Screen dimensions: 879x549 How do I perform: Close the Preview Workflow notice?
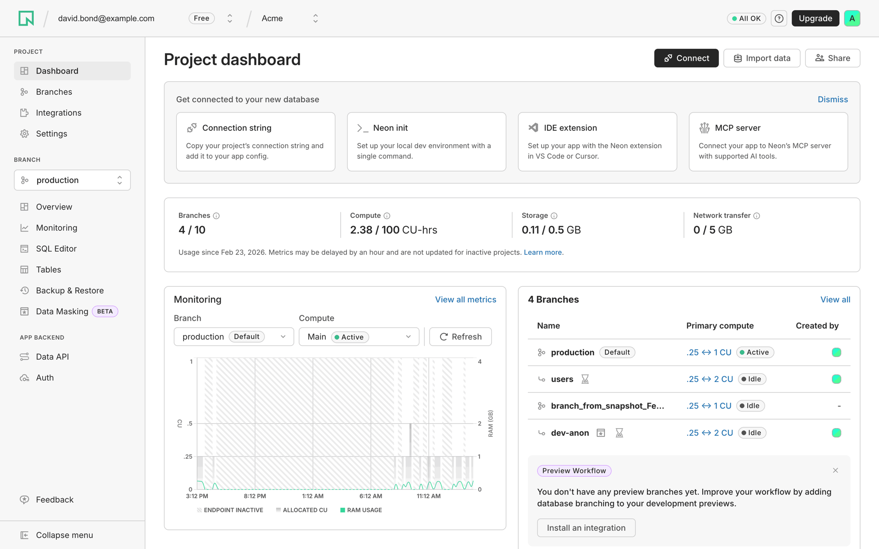(x=836, y=470)
